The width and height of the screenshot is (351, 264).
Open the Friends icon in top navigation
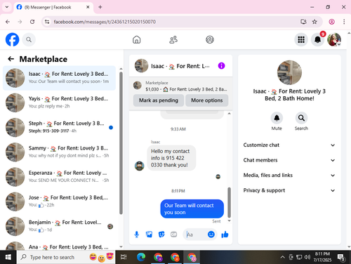(173, 39)
